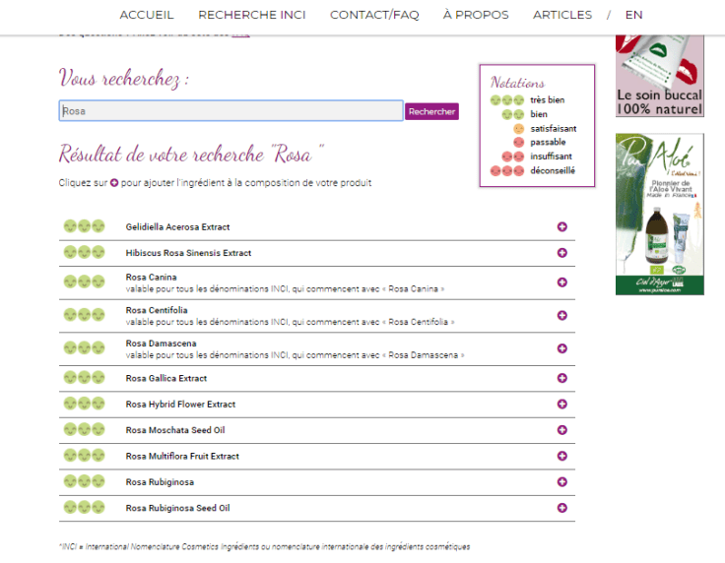Click green smiley rating of Rosa Rubiginosa
725x563 pixels.
(84, 482)
